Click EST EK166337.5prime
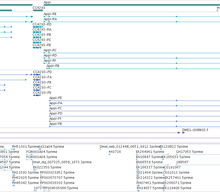The height and width of the screenshot is (192, 220). tap(150, 168)
